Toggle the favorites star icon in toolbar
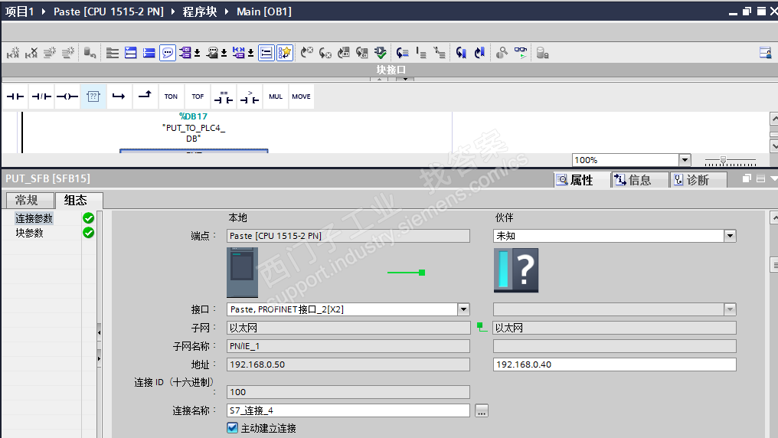The height and width of the screenshot is (438, 778). point(285,53)
